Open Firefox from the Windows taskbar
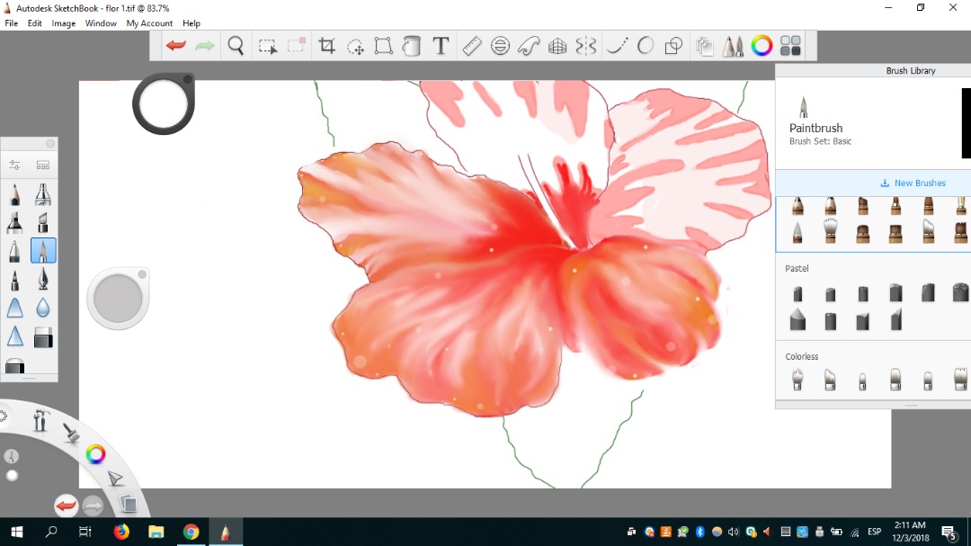The height and width of the screenshot is (546, 971). tap(121, 532)
